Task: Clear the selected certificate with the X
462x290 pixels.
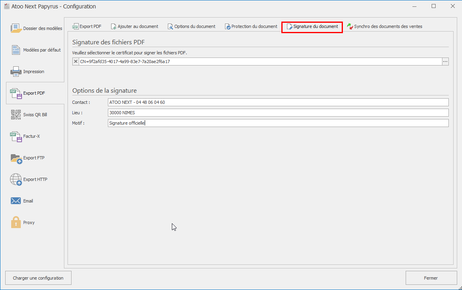Action: (76, 62)
